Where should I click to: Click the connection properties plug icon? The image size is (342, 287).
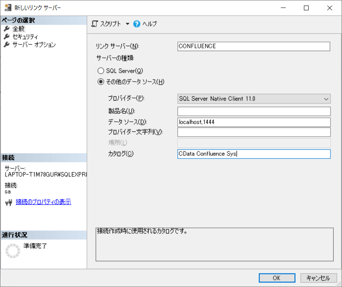point(9,203)
